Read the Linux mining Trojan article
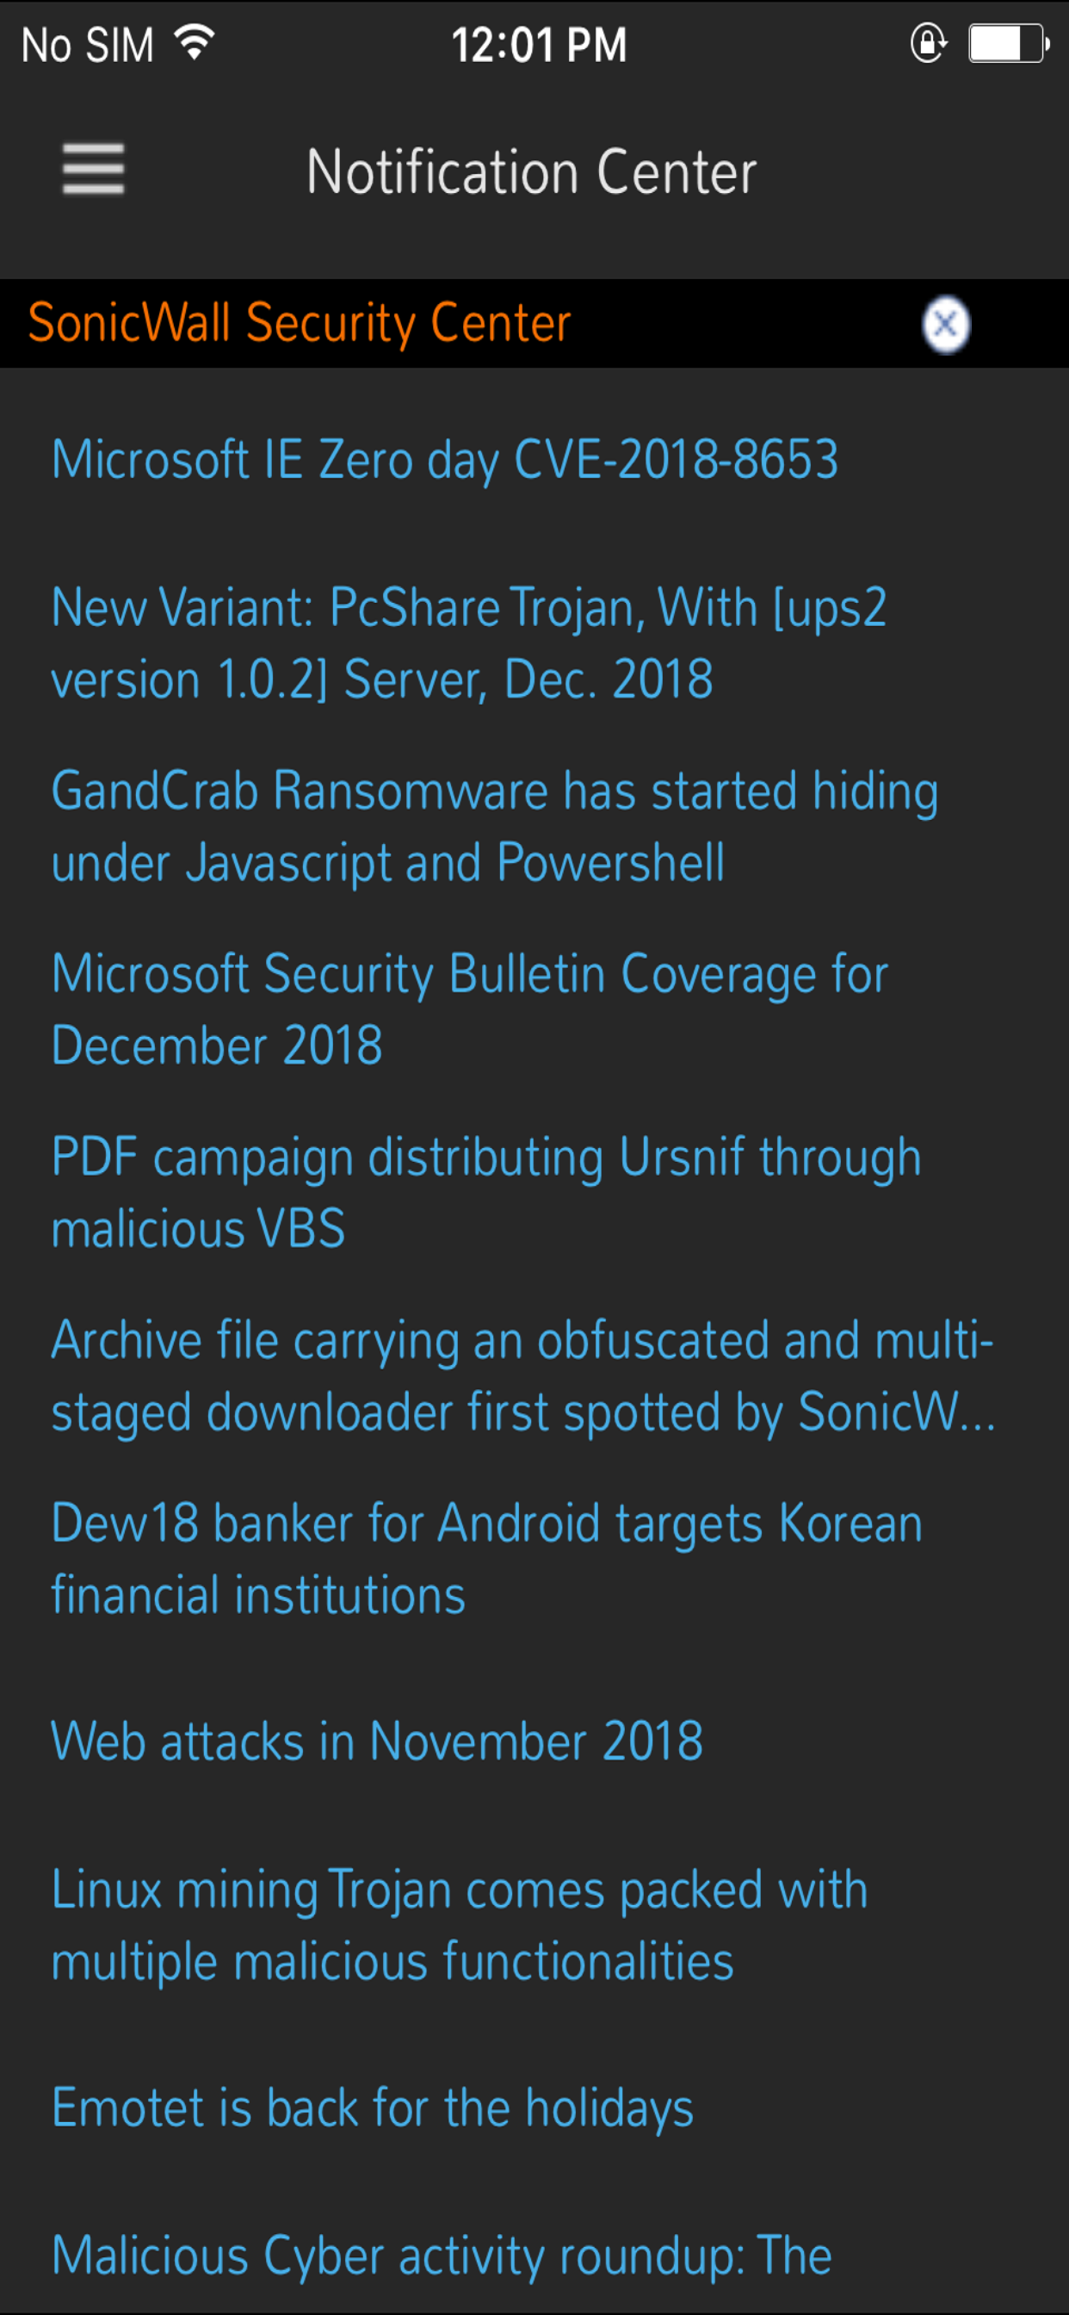 coord(459,1924)
